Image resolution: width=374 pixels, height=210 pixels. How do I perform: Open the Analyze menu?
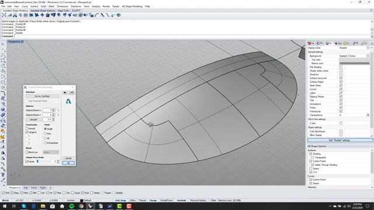click(x=96, y=6)
